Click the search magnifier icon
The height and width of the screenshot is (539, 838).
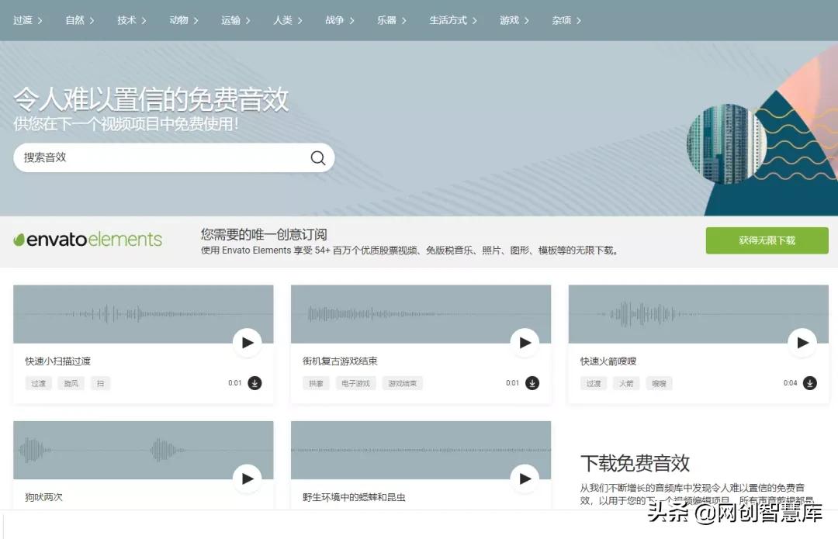[x=317, y=157]
